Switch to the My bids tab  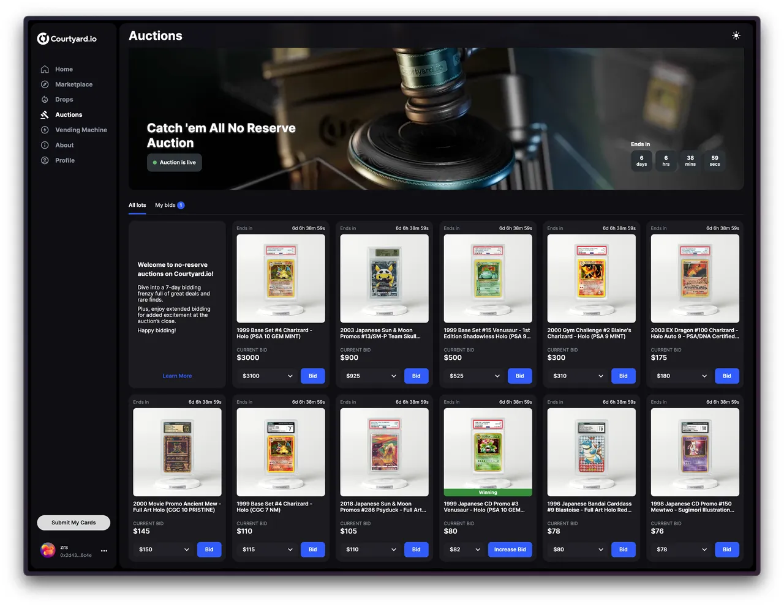tap(170, 205)
